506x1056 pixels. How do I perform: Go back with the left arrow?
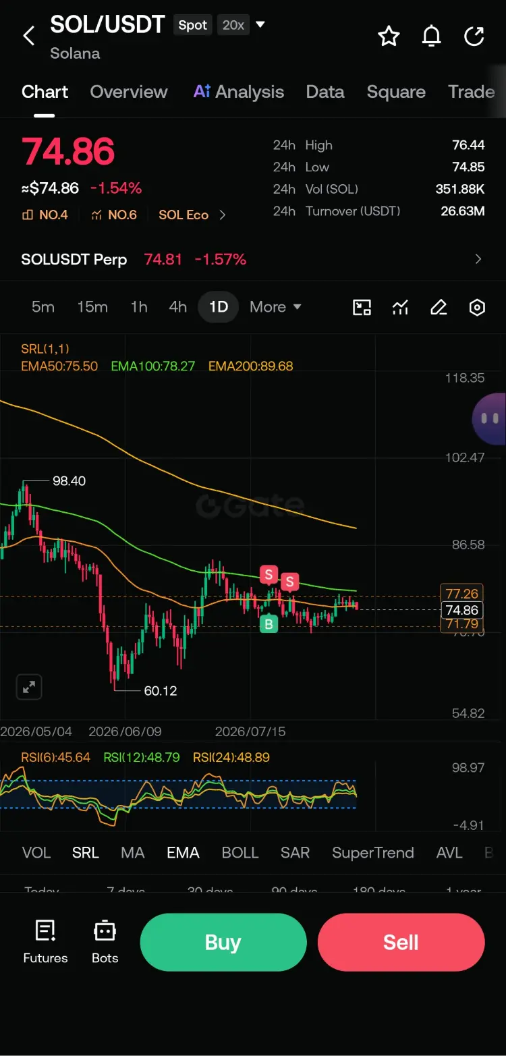[x=28, y=36]
